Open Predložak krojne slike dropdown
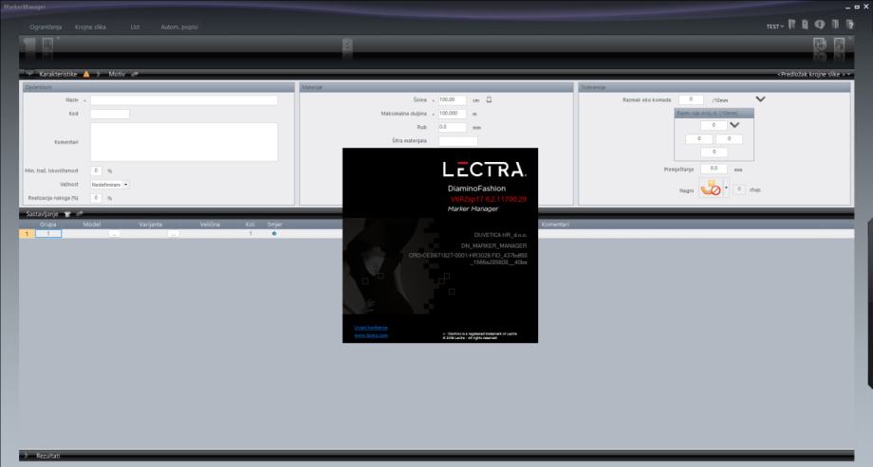Viewport: 873px width, 467px height. pyautogui.click(x=813, y=74)
